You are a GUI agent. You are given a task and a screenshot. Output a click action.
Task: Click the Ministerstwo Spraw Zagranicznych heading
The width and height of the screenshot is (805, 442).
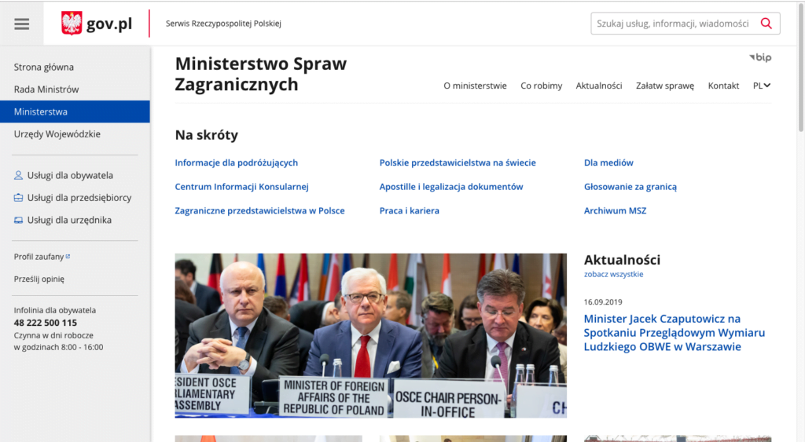click(x=261, y=74)
